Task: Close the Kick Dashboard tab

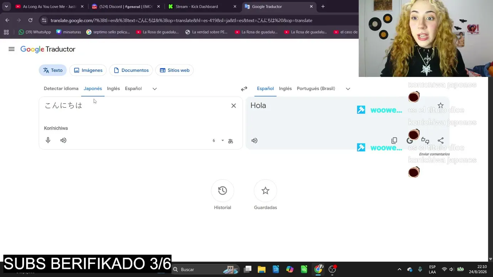Action: (x=235, y=7)
